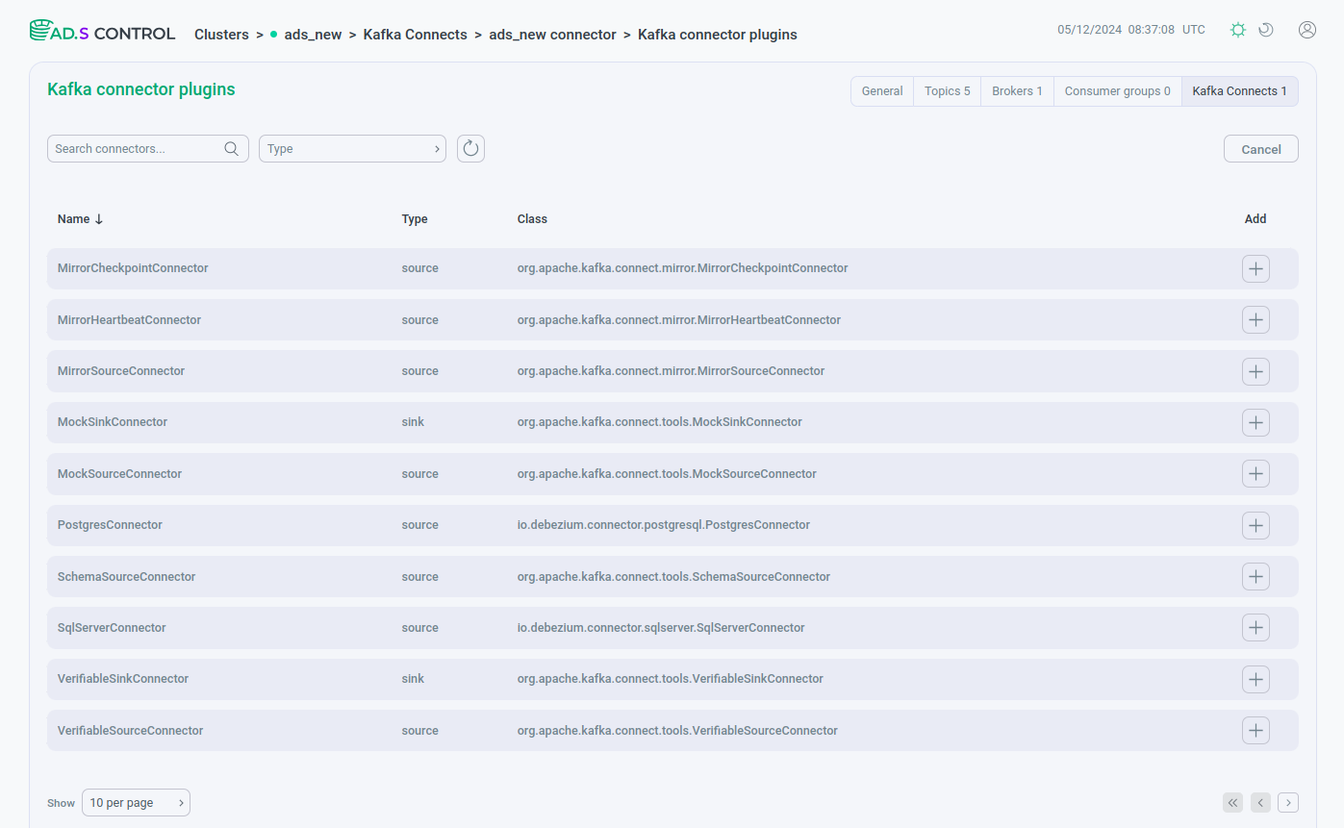Go to next page of results

click(x=1288, y=802)
